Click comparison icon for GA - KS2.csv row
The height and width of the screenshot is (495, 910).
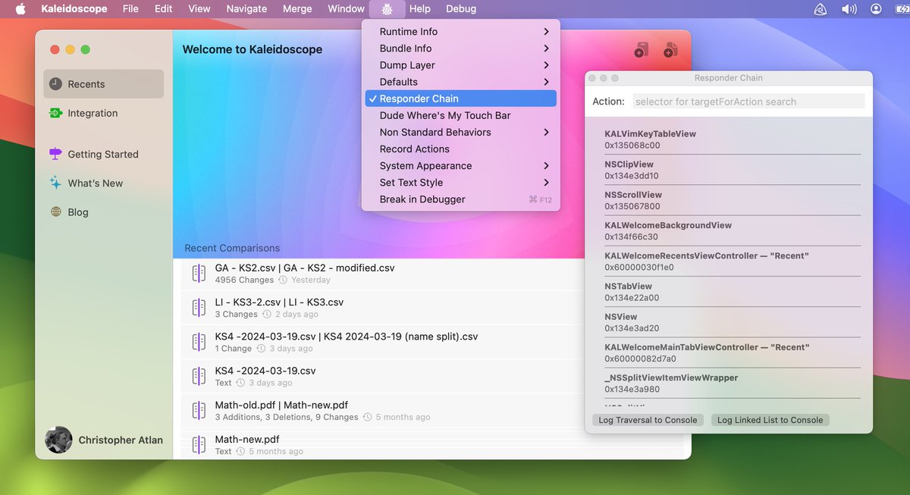[199, 274]
